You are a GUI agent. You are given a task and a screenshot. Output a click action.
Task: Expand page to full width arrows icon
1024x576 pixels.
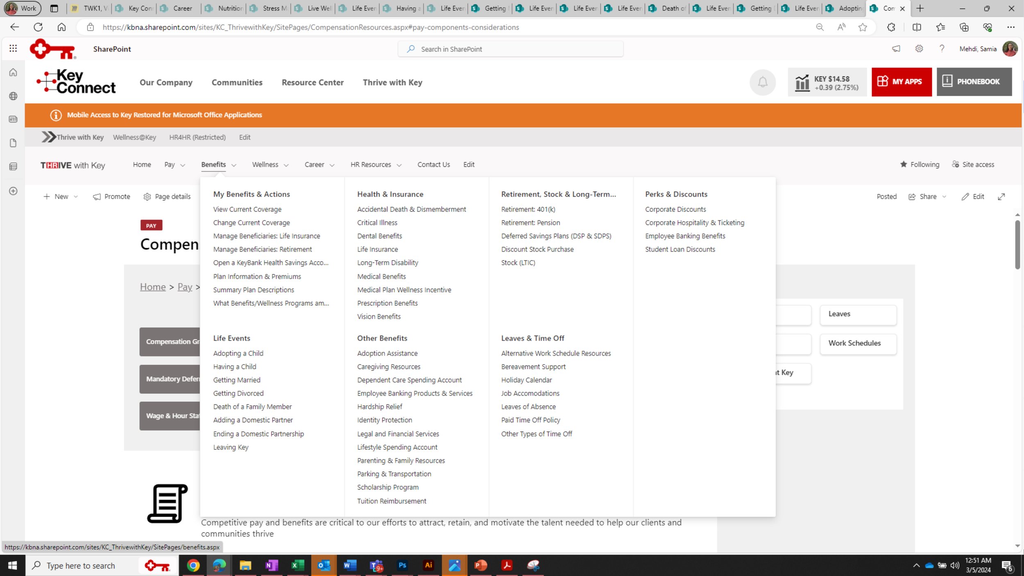pos(1001,197)
